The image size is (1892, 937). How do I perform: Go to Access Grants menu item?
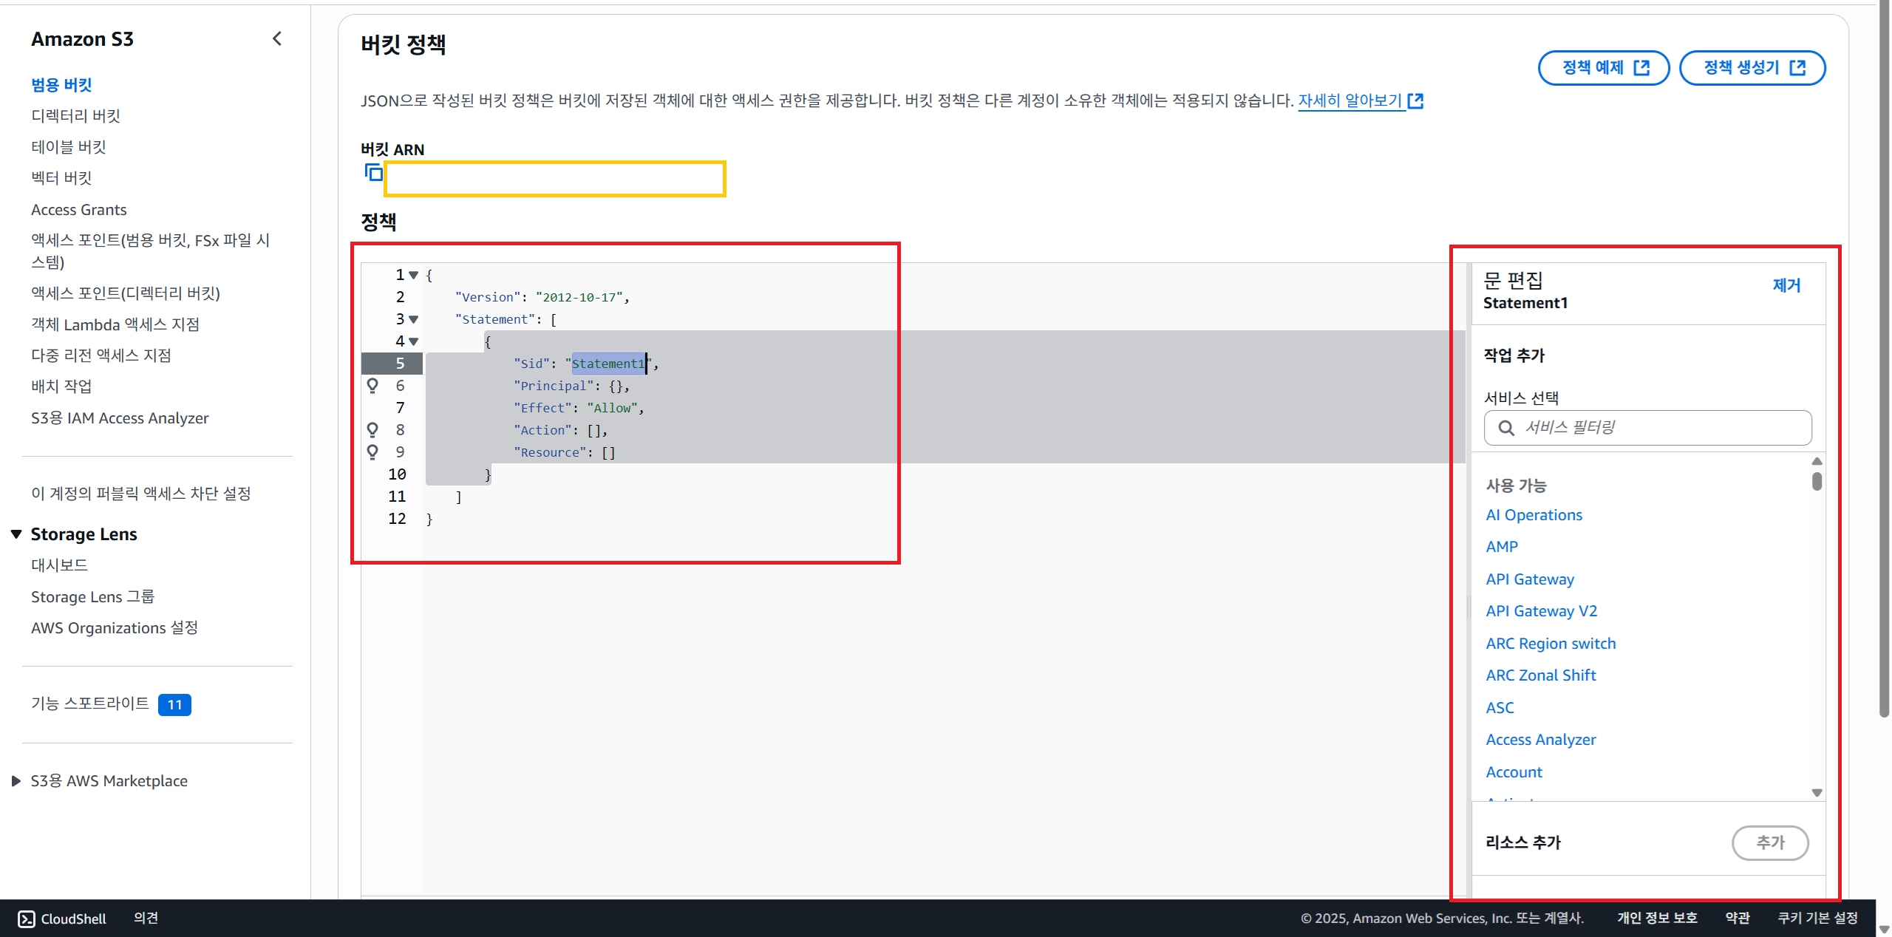[79, 210]
